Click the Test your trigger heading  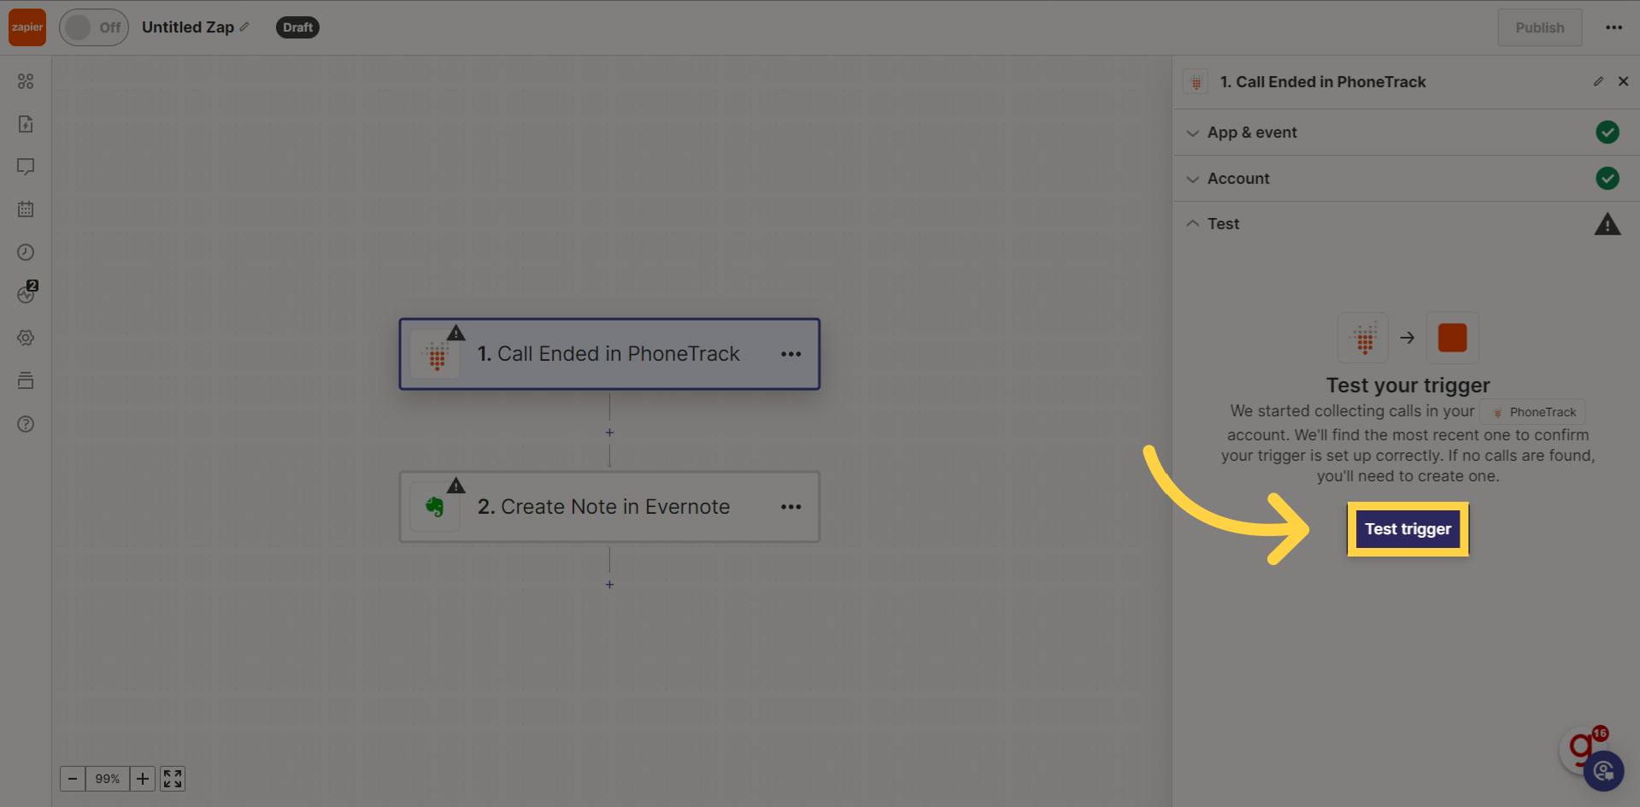pyautogui.click(x=1408, y=386)
